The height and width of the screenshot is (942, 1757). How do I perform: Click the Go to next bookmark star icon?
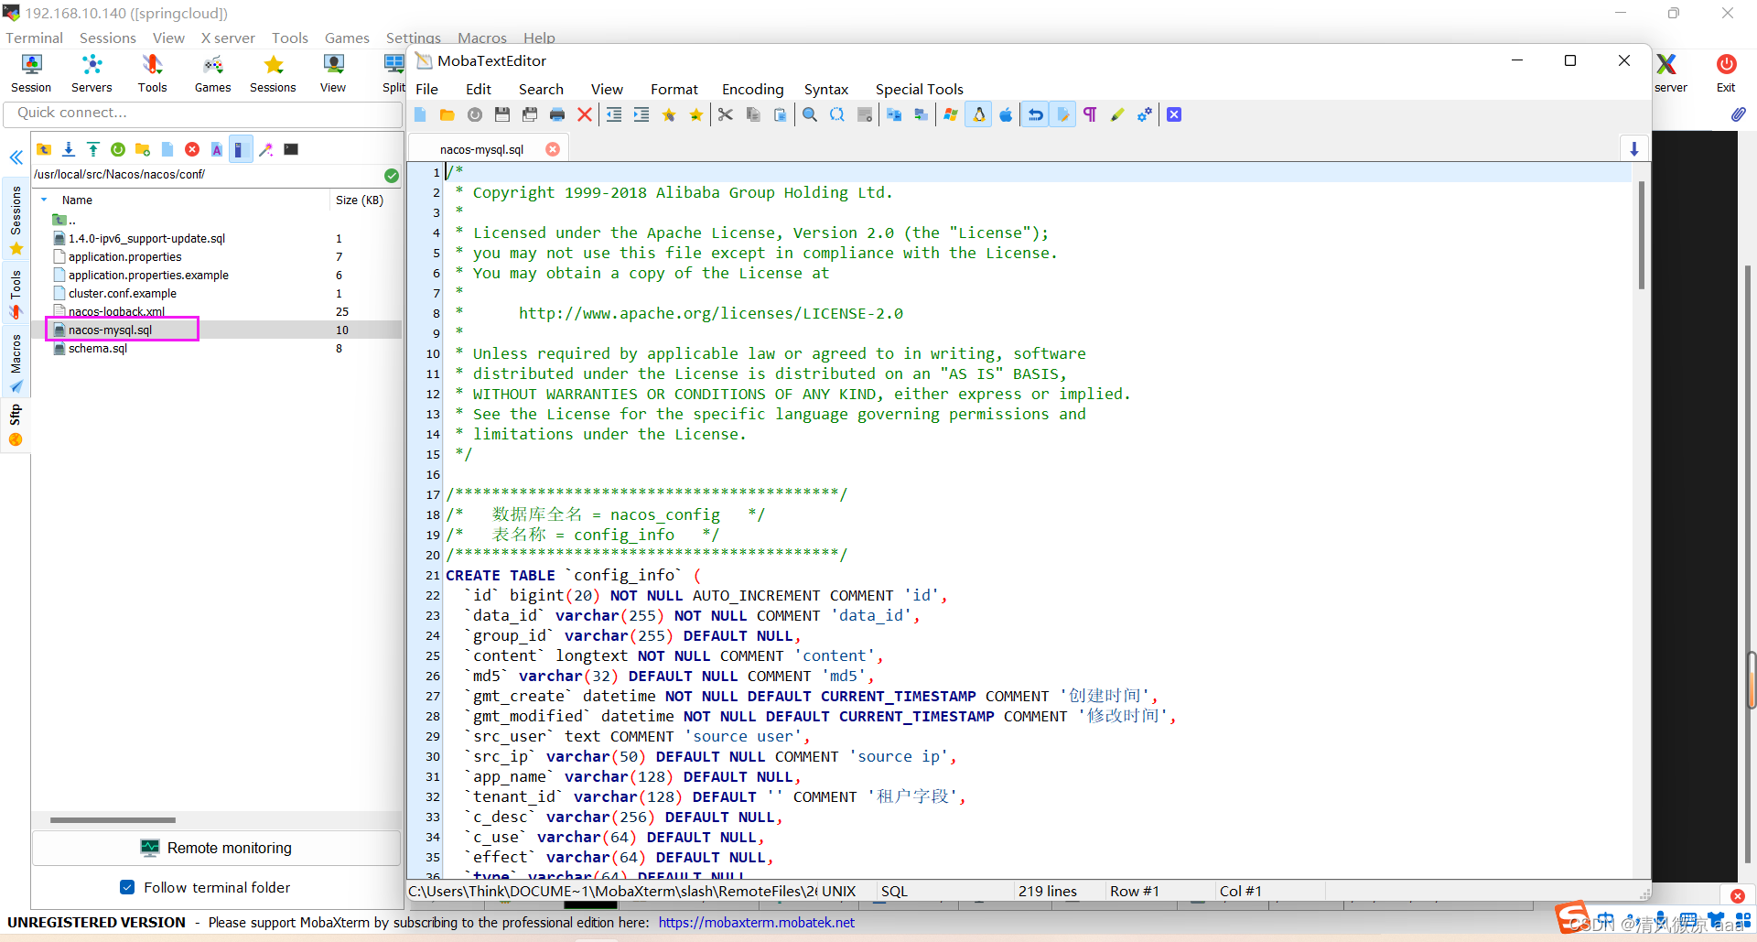pos(696,114)
